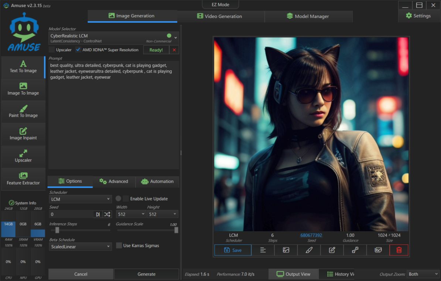Expand the Width dropdown
Screen dimensions: 441x281
(x=131, y=214)
